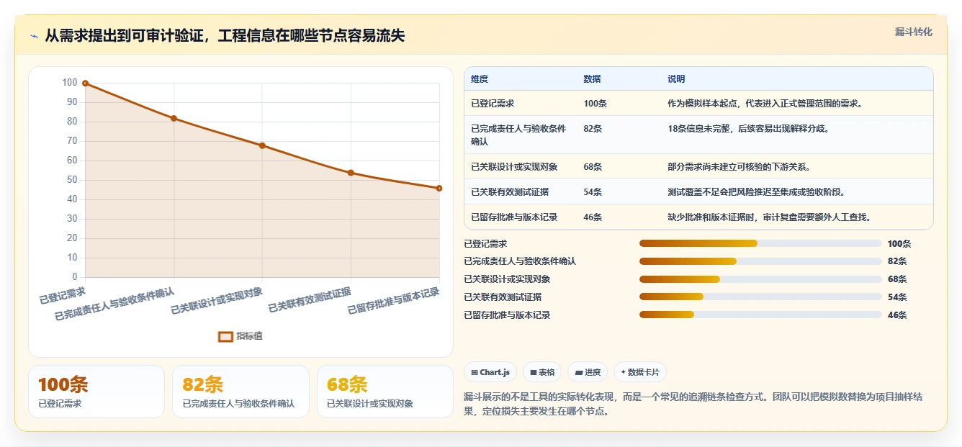Click y-axis label 50
This screenshot has height=447, width=962.
pos(72,180)
